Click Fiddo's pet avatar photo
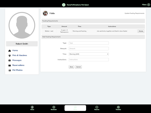The height and width of the screenshot is (113, 151). point(45,13)
